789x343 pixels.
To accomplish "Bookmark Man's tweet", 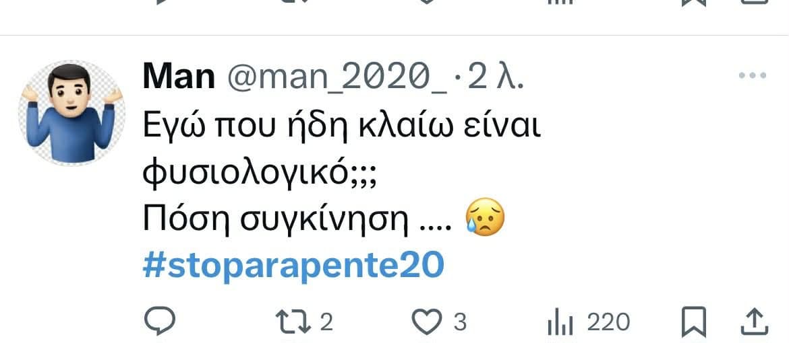I will (694, 322).
